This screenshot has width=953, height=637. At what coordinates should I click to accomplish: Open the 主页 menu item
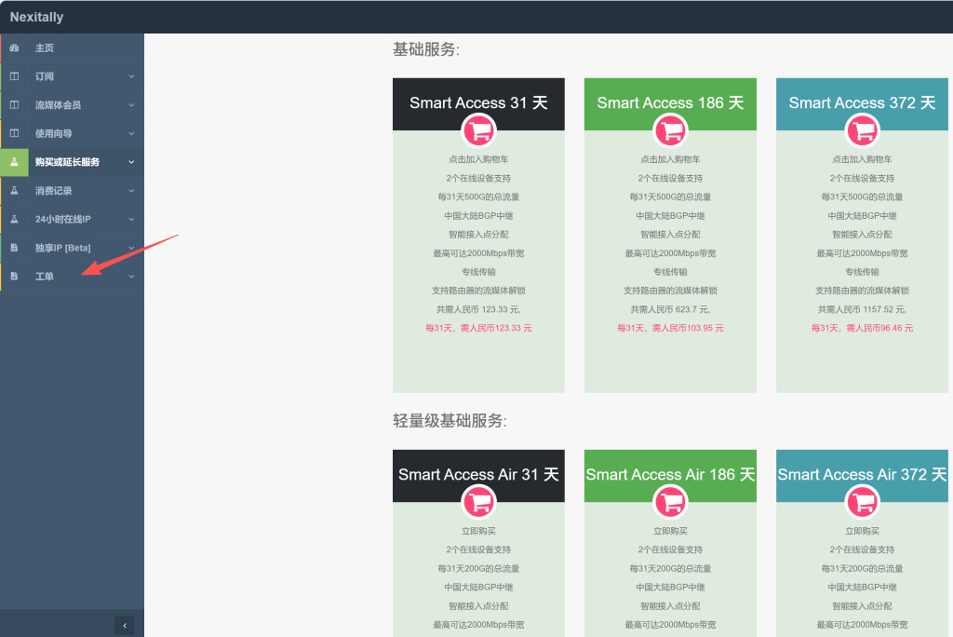coord(73,48)
